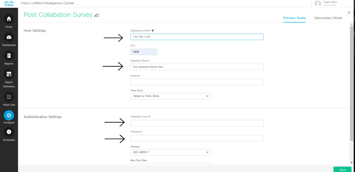Click the Datasource Host input field
Viewport: 355px width, 172px height.
197,37
